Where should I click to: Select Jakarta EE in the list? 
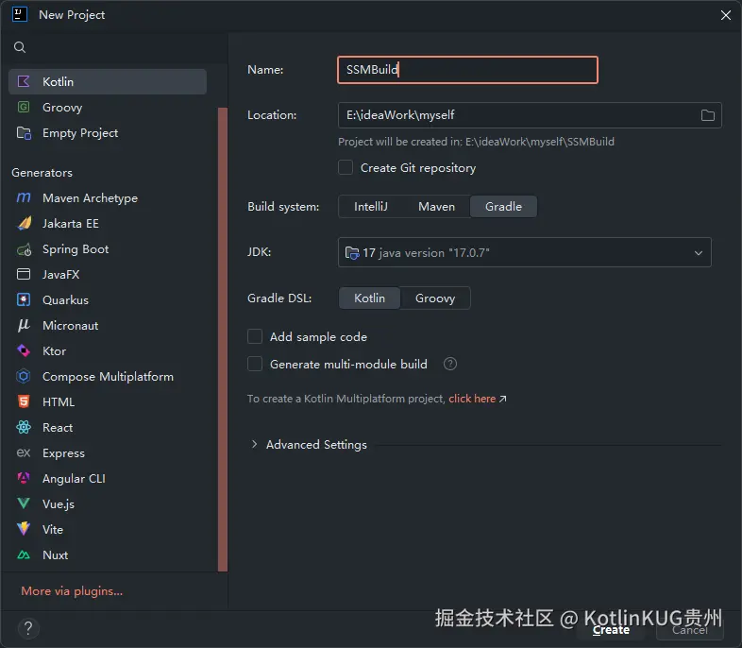(108, 224)
